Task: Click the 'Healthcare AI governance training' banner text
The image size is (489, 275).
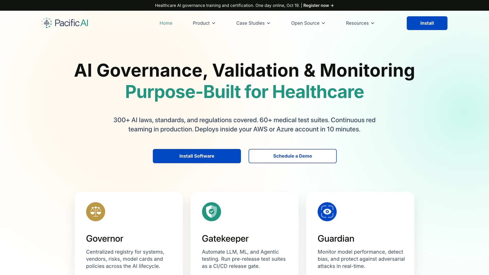Action: [x=227, y=5]
